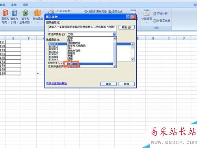Open the More Functions (其他函数) menu

tap(38, 16)
